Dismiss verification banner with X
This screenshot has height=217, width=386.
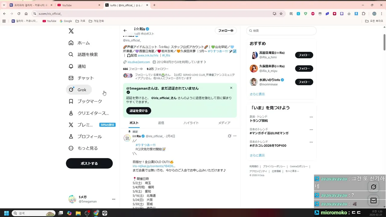click(231, 88)
